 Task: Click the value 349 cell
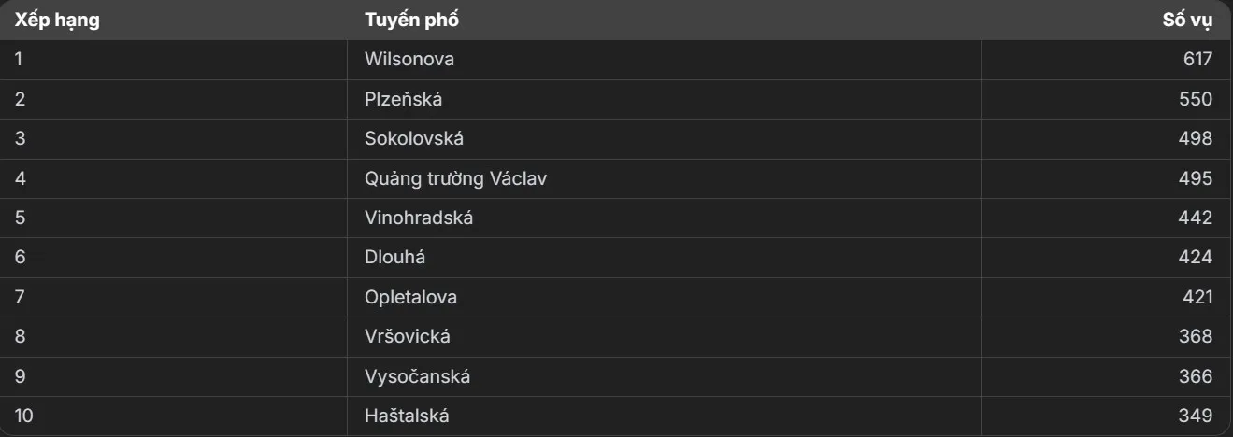(x=1107, y=416)
